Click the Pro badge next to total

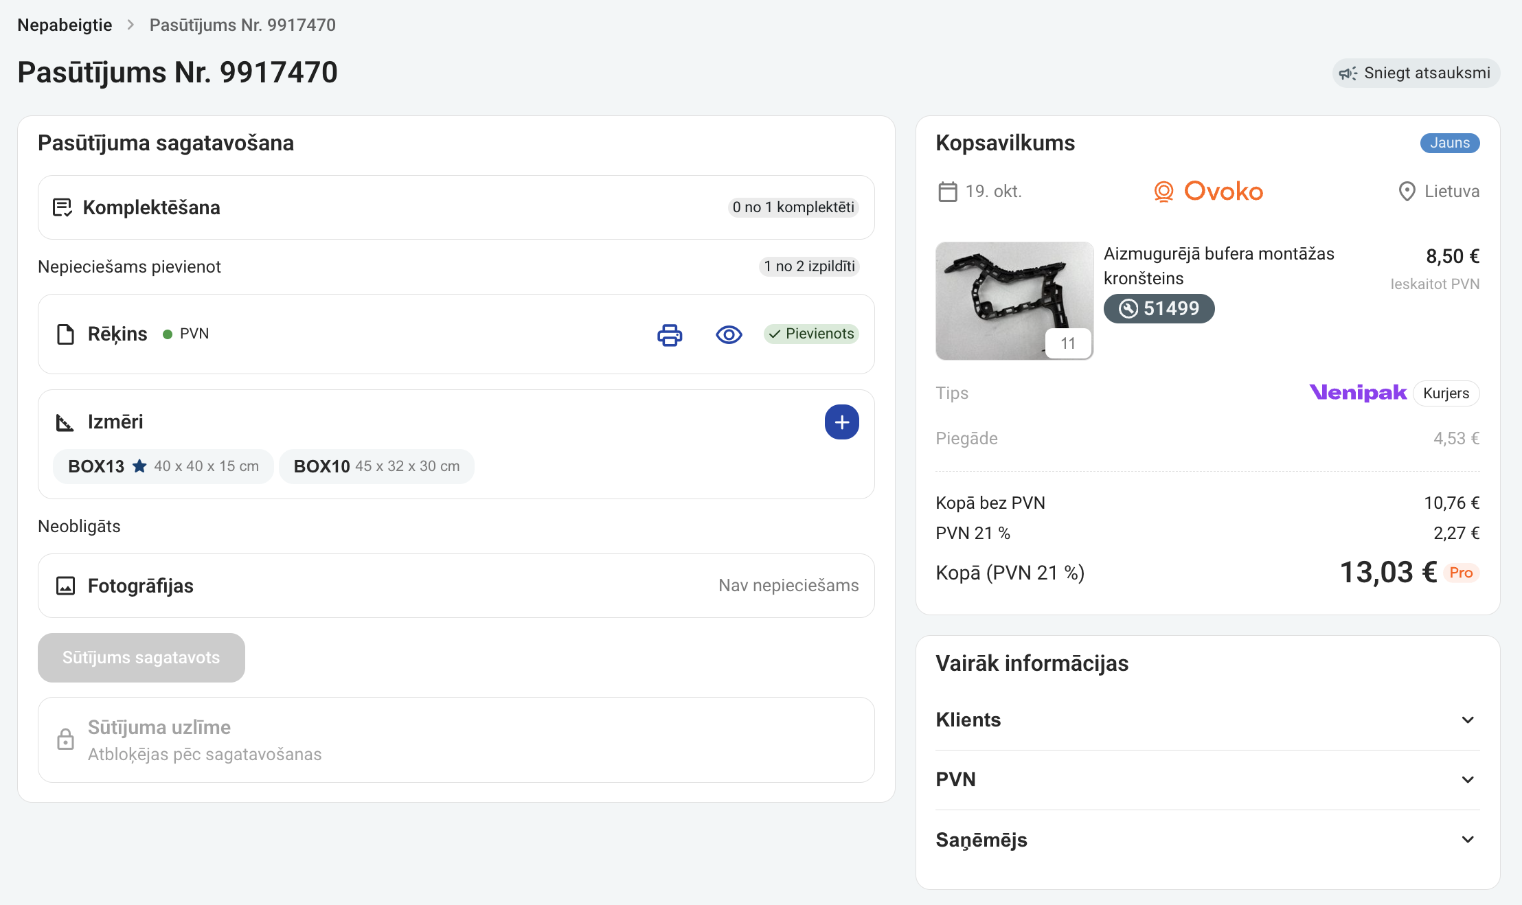(1461, 573)
